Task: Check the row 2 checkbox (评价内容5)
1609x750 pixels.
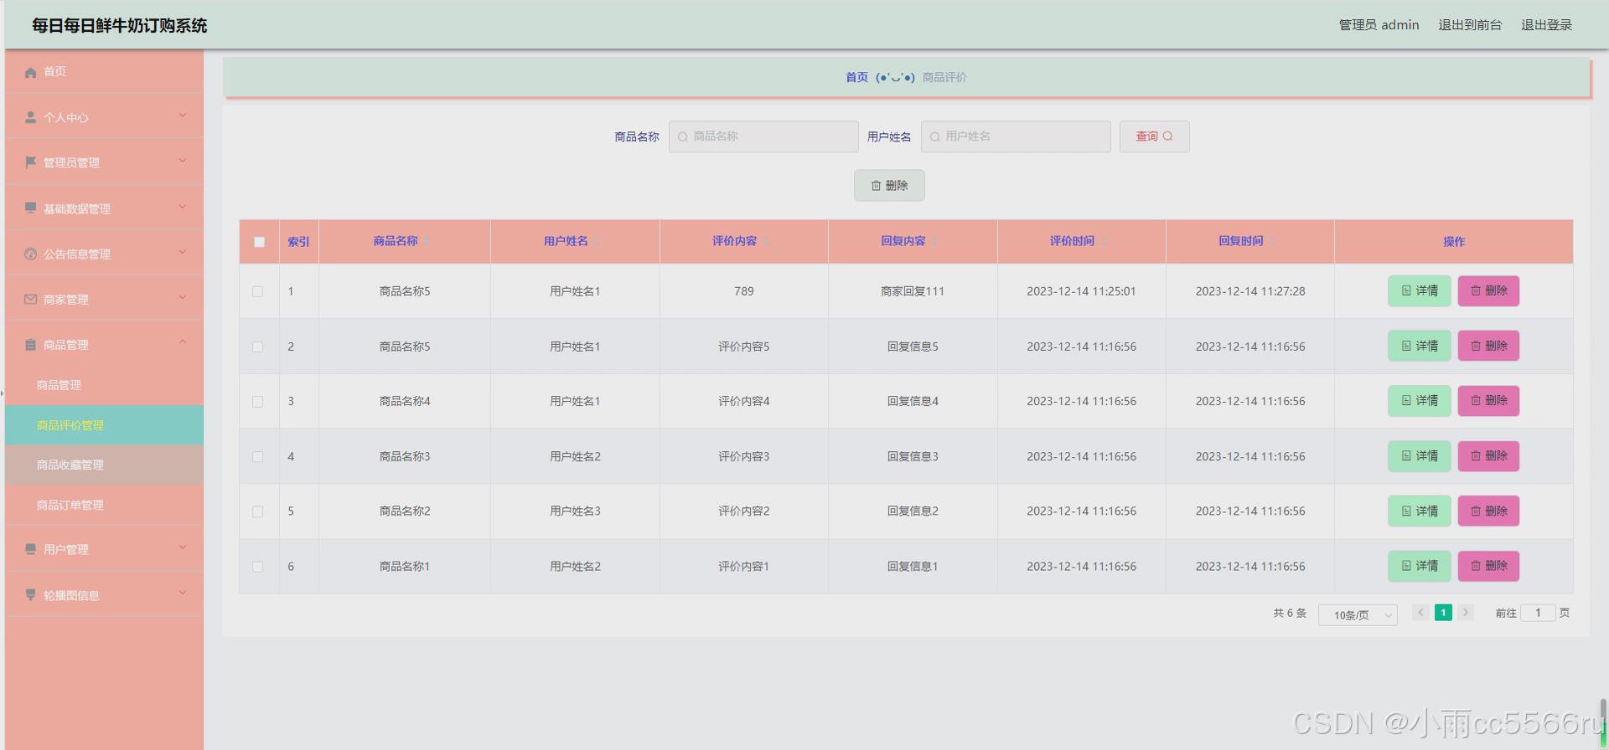Action: click(x=258, y=347)
